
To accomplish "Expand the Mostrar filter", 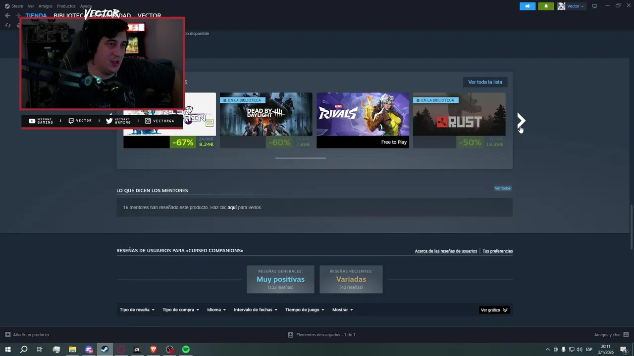I will tap(343, 310).
